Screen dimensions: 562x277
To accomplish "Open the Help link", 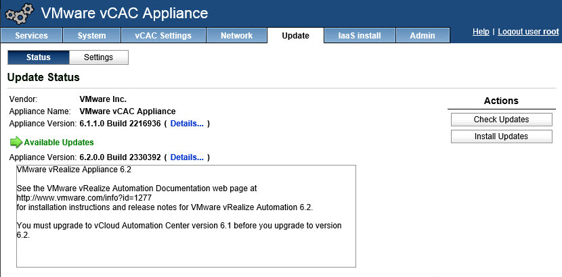I will (481, 32).
